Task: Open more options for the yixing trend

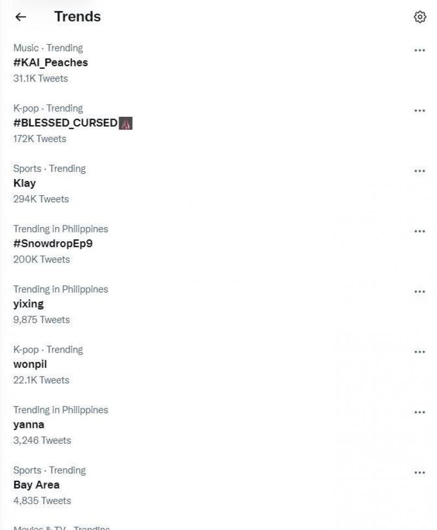Action: 420,291
